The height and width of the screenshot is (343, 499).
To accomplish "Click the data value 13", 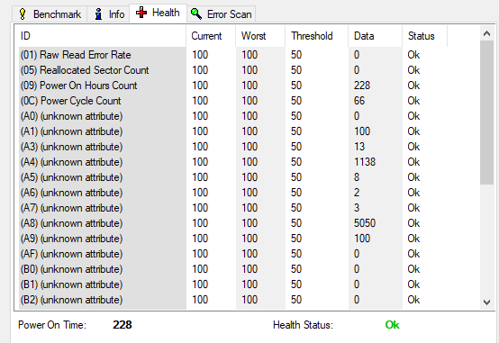I will [359, 147].
